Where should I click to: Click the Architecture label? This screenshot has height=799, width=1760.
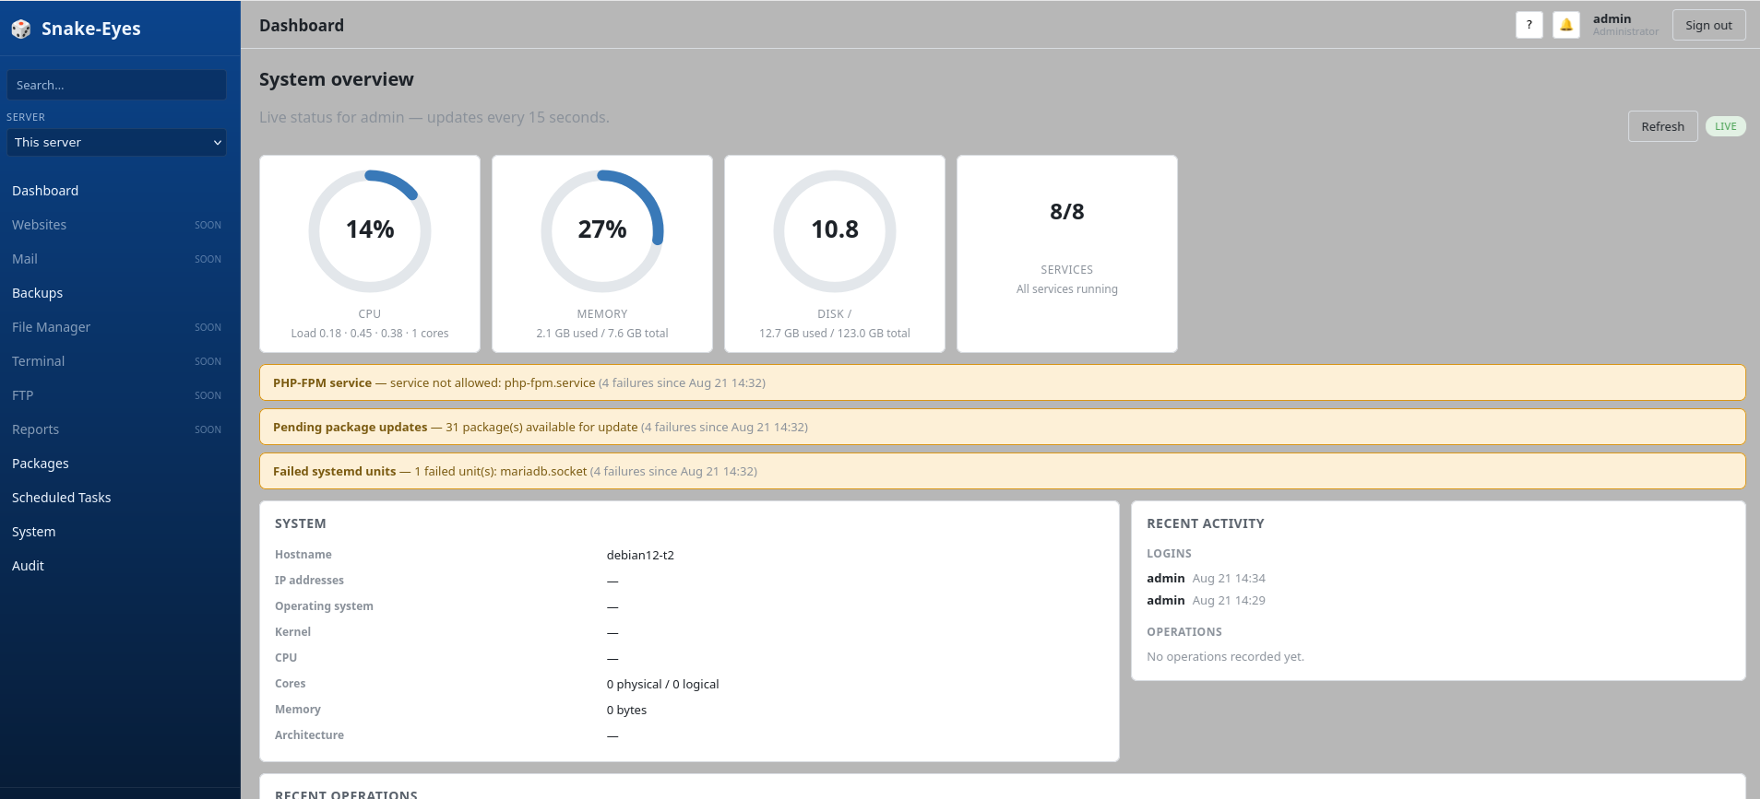pos(309,735)
